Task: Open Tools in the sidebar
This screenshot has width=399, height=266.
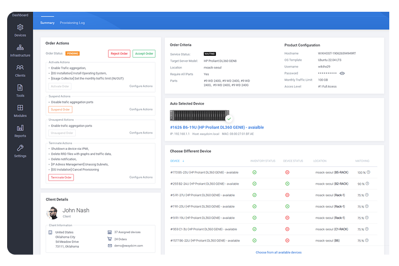Action: [x=20, y=91]
